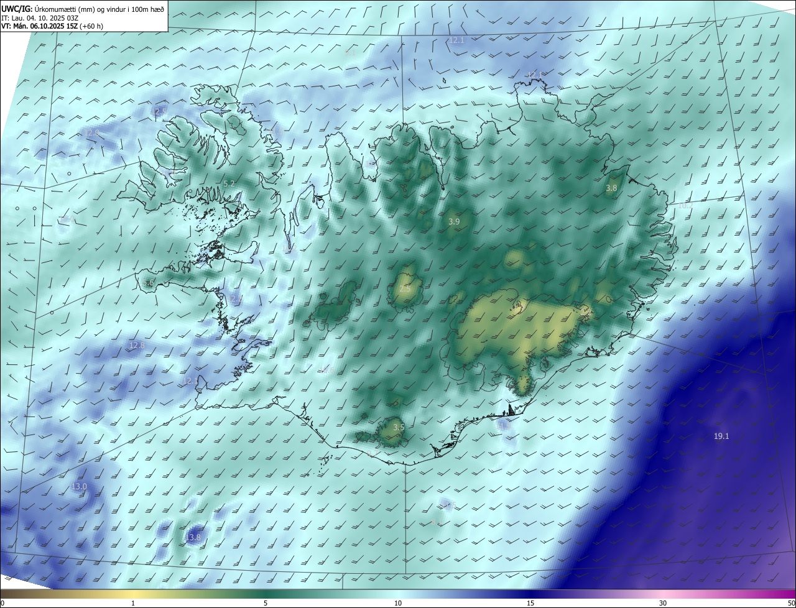Click the 50 tick on the color scale

(791, 603)
